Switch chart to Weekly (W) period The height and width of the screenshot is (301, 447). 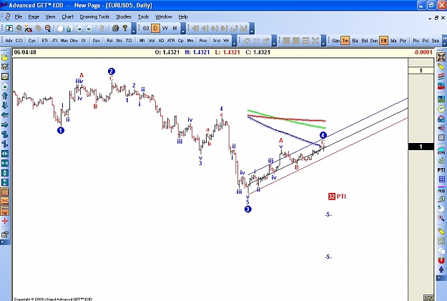[x=165, y=28]
